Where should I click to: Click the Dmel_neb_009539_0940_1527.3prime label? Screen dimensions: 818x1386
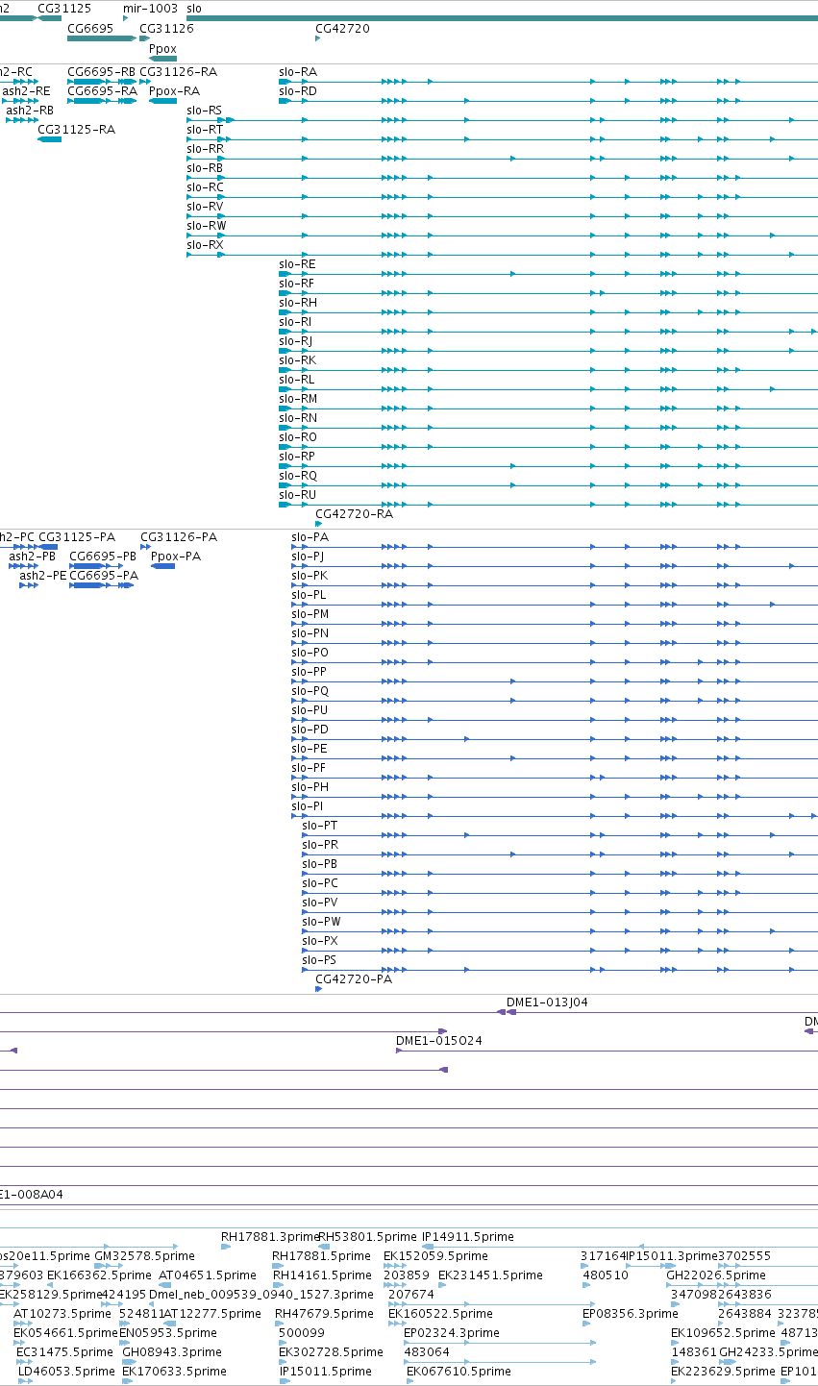coord(261,1295)
